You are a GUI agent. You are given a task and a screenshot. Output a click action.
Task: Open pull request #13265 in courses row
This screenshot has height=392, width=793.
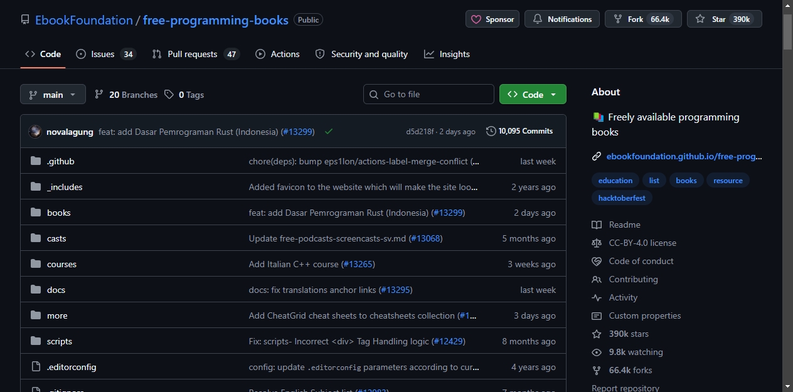click(358, 264)
